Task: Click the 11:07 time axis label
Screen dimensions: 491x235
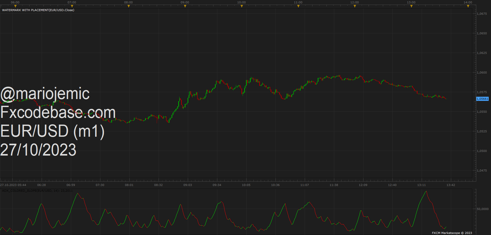Action: pyautogui.click(x=304, y=185)
